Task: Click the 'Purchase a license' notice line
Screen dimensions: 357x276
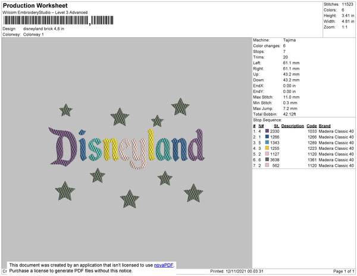Action: [71, 271]
